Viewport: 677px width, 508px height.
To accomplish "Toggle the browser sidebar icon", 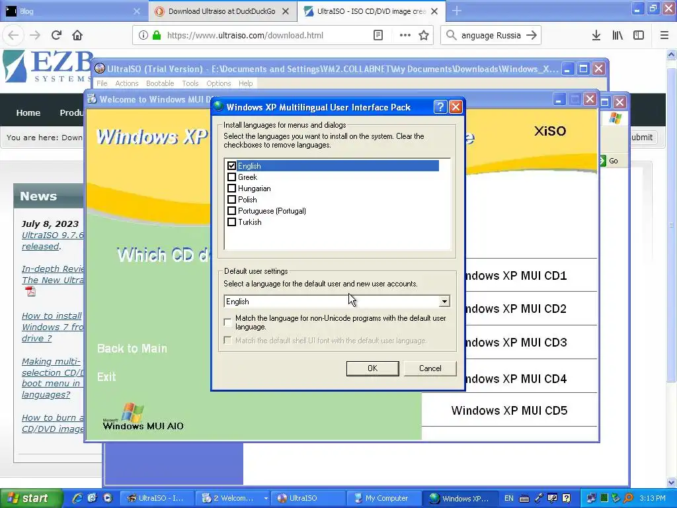I will coord(639,36).
